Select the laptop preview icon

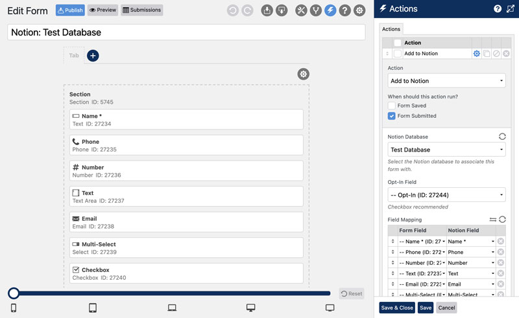(172, 308)
